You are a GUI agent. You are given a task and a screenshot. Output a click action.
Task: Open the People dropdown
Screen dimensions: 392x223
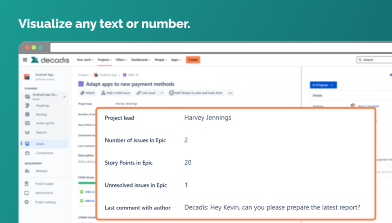[161, 60]
